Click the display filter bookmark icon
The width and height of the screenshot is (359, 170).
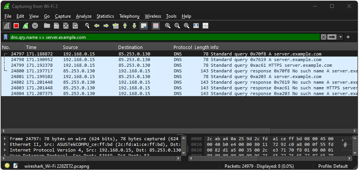(x=6, y=37)
